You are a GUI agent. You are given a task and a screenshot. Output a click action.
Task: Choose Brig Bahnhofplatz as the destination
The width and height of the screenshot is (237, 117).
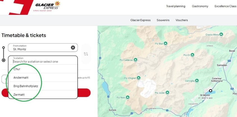(43, 86)
